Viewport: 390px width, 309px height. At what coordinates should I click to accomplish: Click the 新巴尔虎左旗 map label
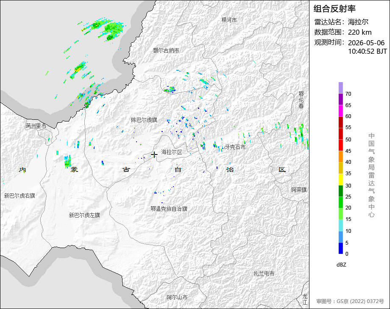point(84,215)
